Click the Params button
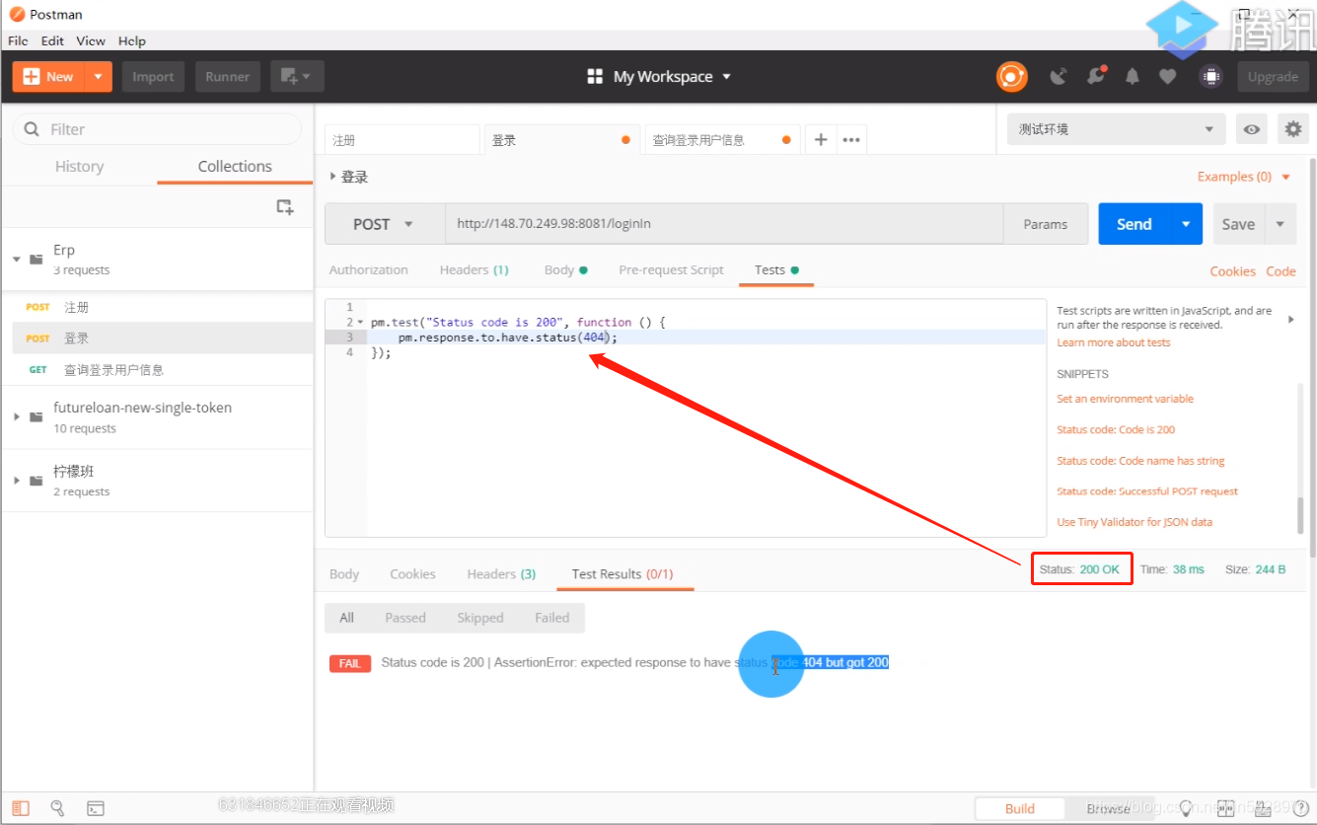The image size is (1317, 825). 1046,224
